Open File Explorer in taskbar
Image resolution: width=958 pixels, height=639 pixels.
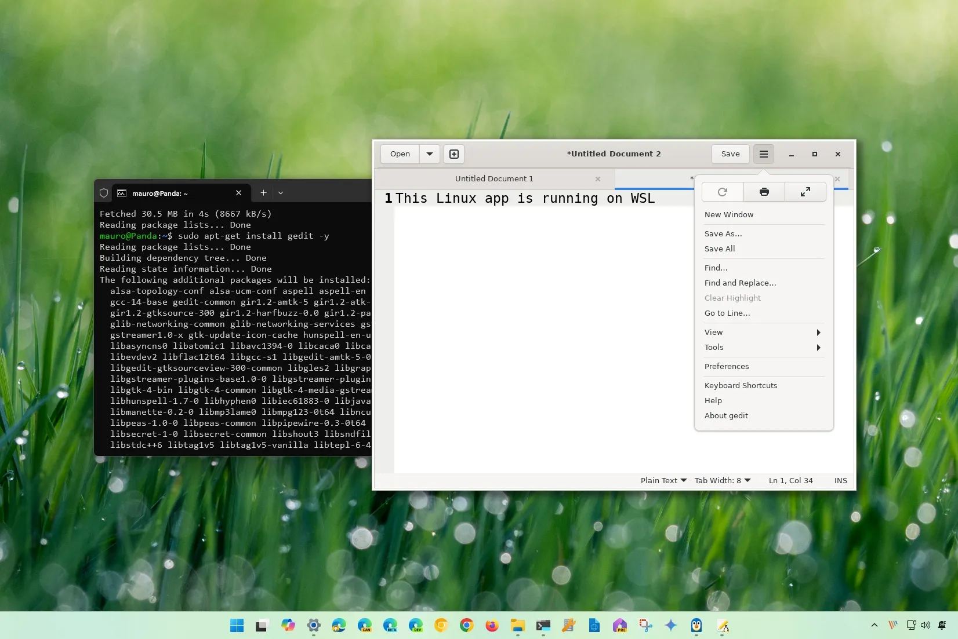[x=518, y=625]
